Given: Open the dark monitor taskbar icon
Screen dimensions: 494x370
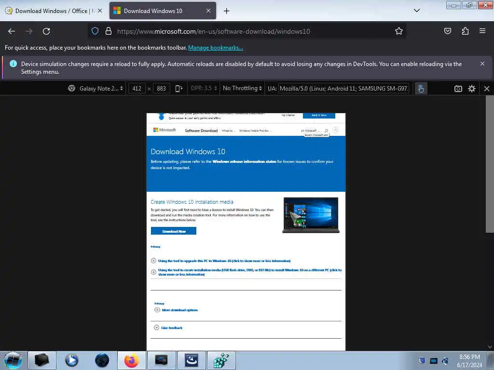Looking at the screenshot, I should coord(161,360).
